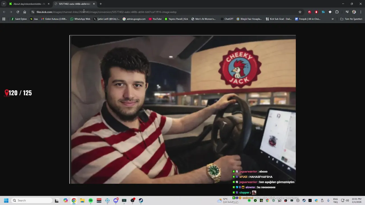Open the red shield extension icon

point(316,12)
